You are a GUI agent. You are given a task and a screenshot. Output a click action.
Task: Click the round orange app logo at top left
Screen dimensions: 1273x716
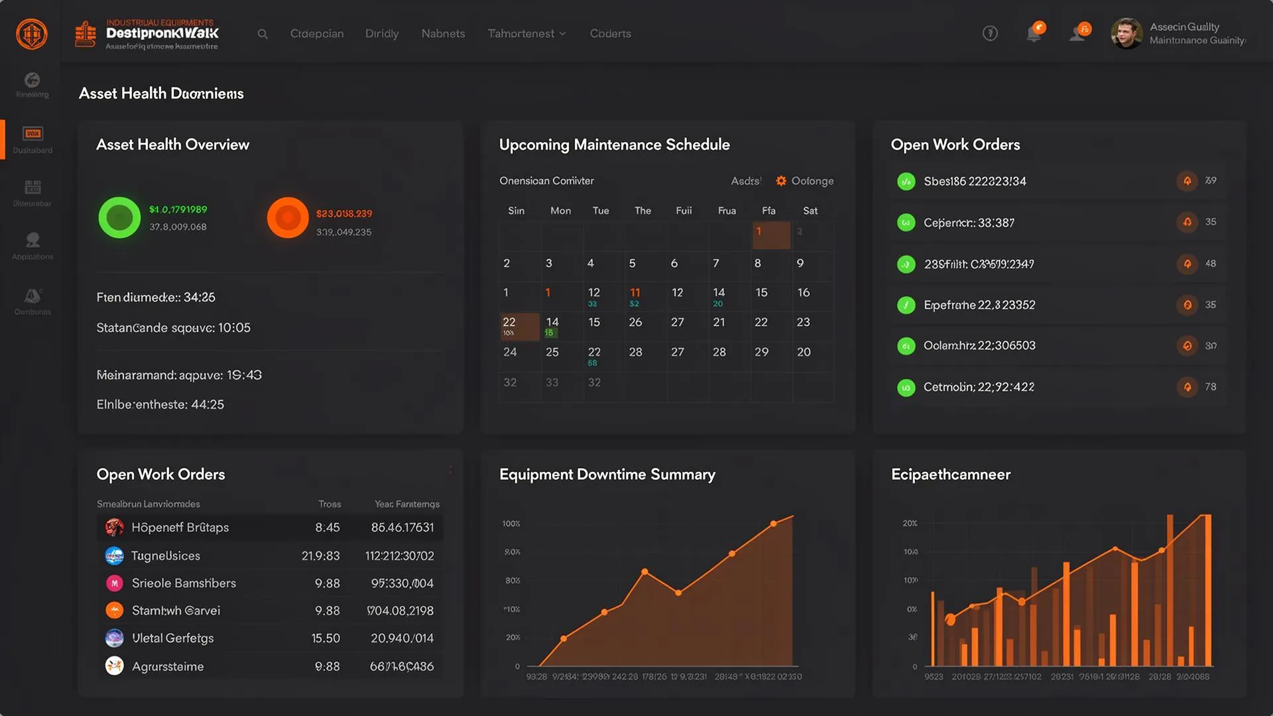(31, 33)
